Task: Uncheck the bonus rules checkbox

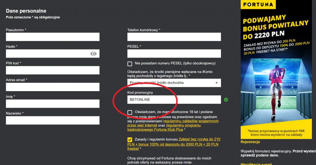Action: click(x=130, y=140)
